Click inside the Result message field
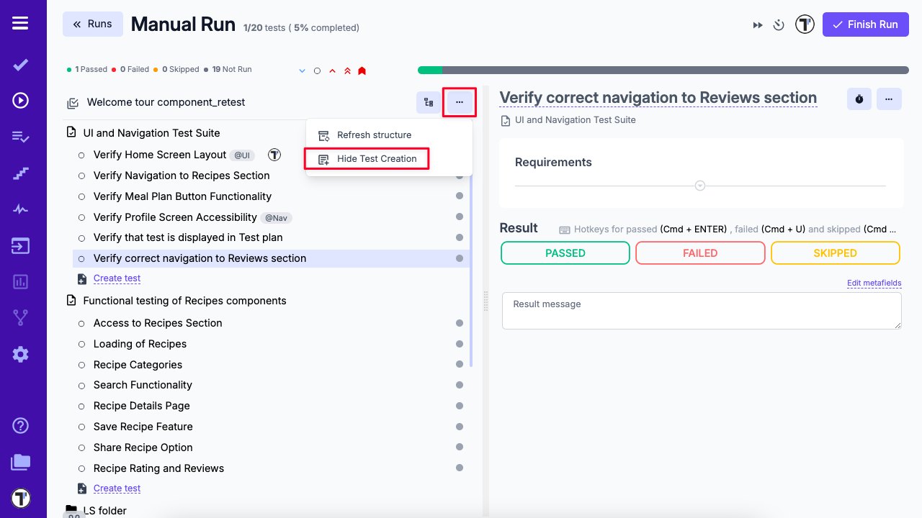This screenshot has width=922, height=518. pos(702,310)
